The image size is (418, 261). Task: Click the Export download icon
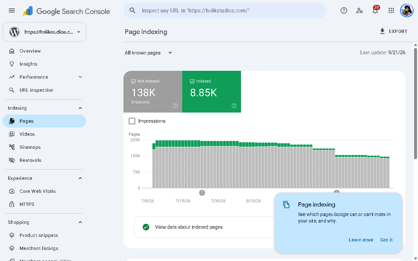click(x=382, y=31)
